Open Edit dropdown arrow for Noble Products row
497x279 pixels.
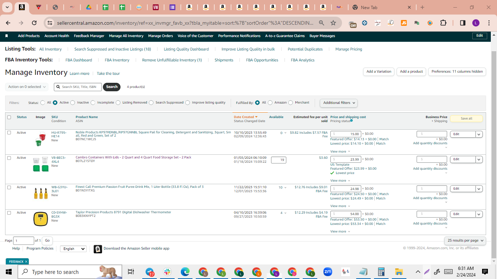479,134
